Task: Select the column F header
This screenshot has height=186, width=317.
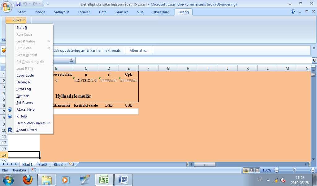Action: tap(148, 69)
